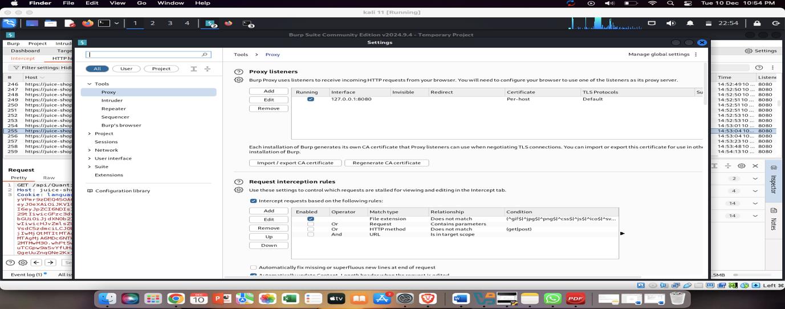Switch to the Dashboard tab
Screen dimensions: 785x309
pos(25,51)
